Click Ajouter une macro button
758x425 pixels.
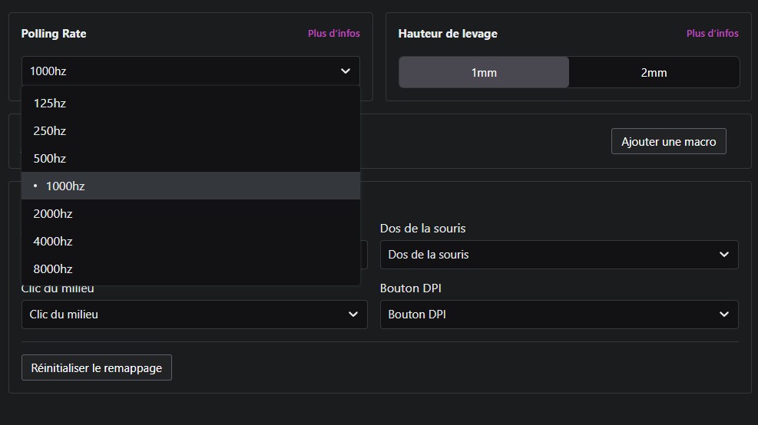(x=669, y=141)
